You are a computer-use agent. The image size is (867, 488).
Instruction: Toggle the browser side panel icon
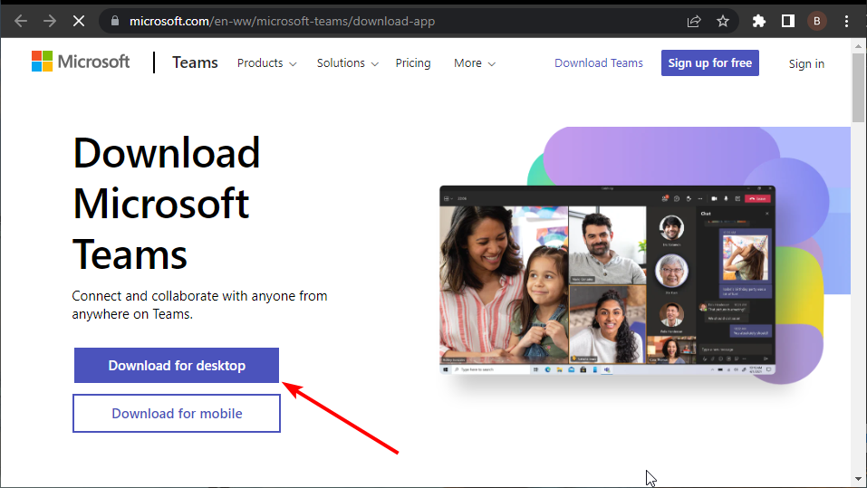(x=788, y=21)
